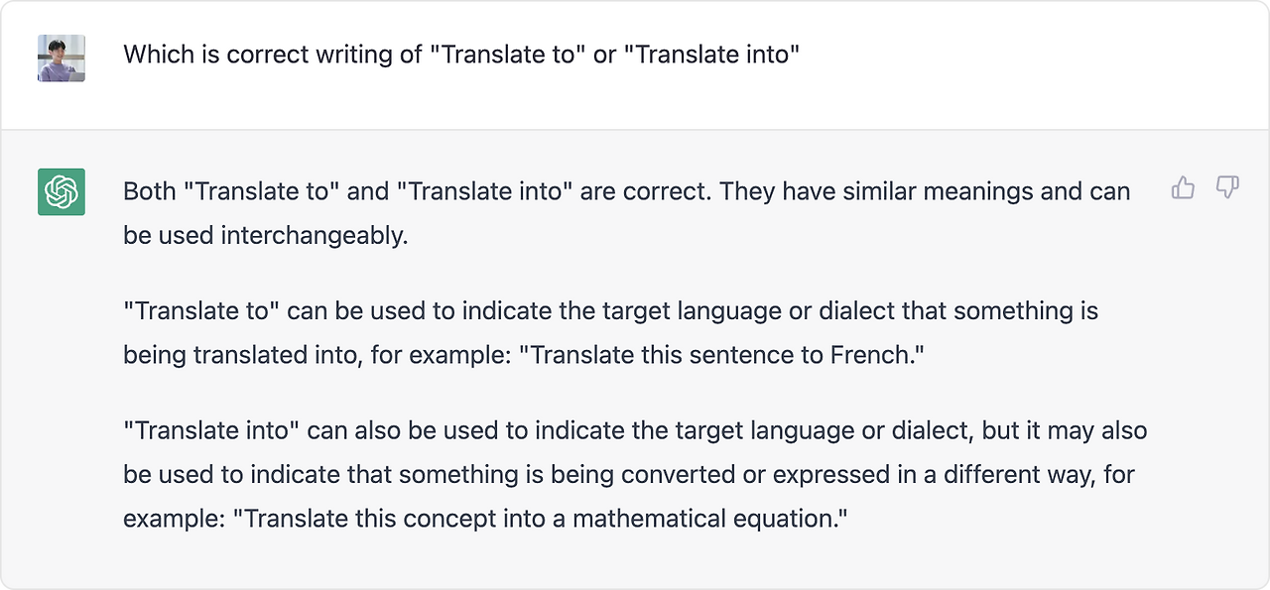
Task: Click "Translate into" in the user's question
Action: pos(717,55)
